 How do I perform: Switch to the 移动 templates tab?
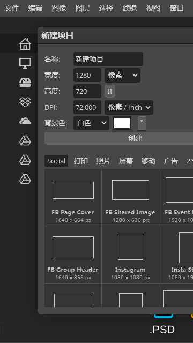pyautogui.click(x=149, y=161)
